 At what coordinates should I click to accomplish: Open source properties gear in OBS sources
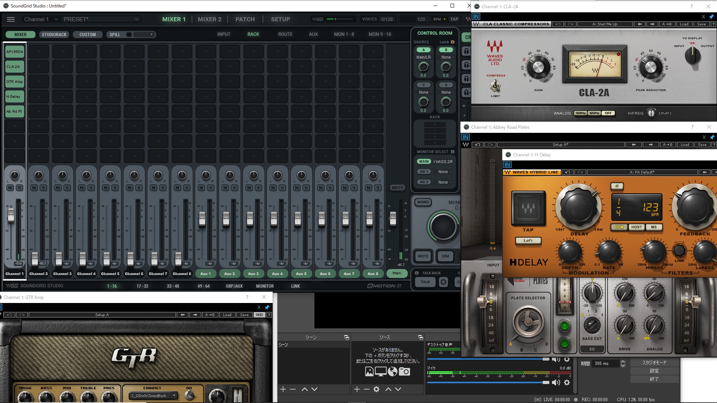point(376,389)
